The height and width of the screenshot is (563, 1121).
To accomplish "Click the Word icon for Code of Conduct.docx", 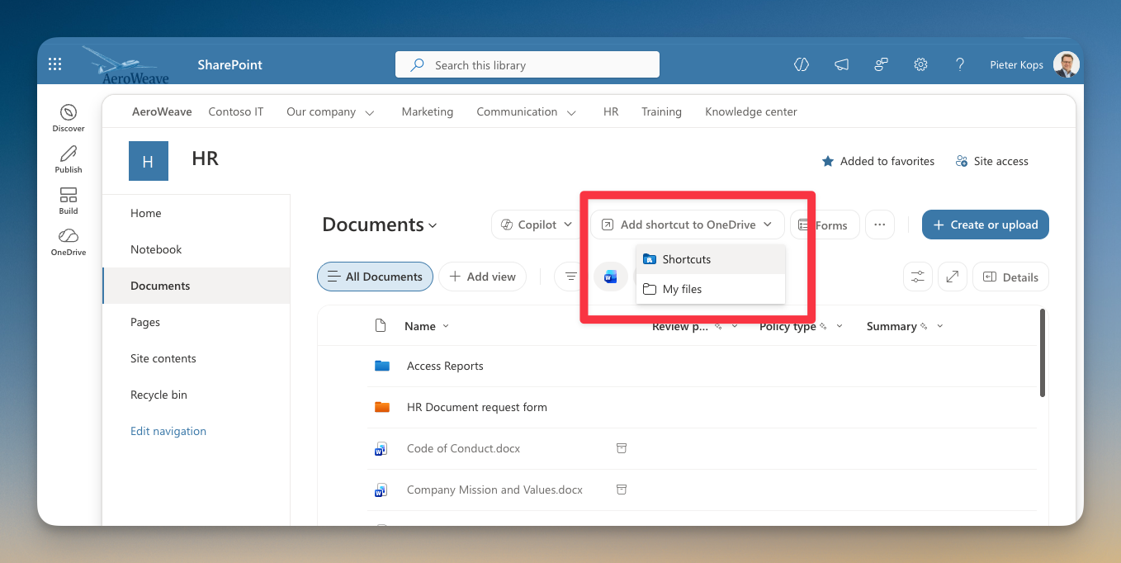I will pyautogui.click(x=381, y=449).
